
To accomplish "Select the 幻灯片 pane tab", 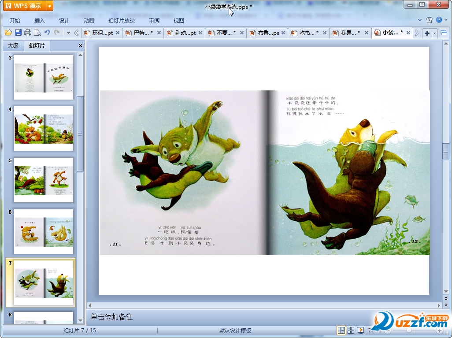I will coord(37,45).
